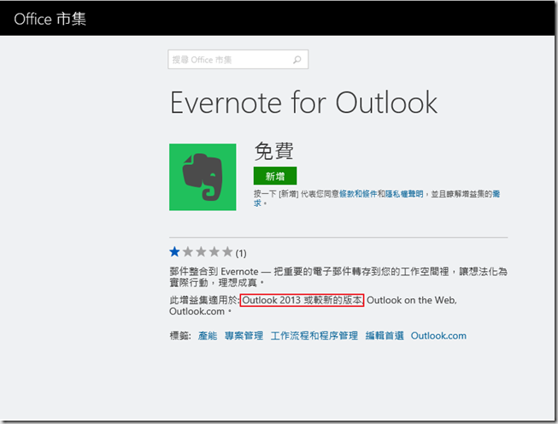
Task: Select the 專案管理 tag
Action: (x=244, y=336)
